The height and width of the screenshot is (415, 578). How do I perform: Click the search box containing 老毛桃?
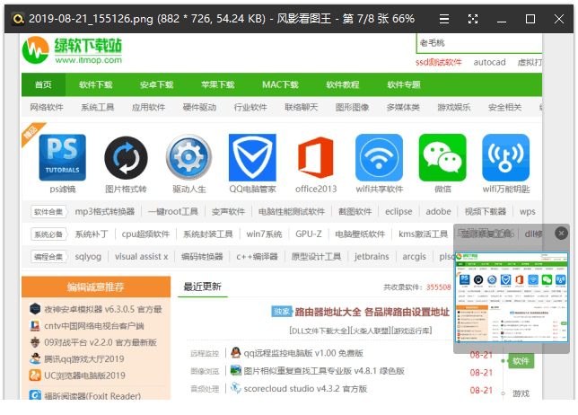(479, 43)
